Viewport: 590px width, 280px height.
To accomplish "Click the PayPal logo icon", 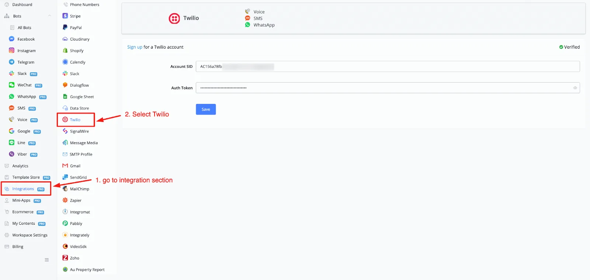I will (x=65, y=27).
